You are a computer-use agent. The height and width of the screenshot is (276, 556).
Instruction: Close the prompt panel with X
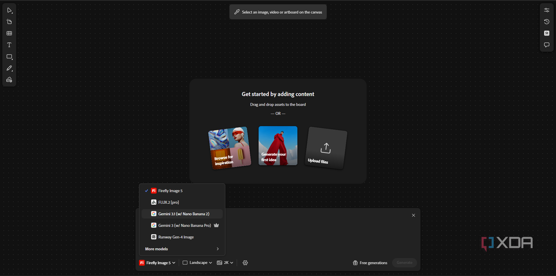(x=414, y=215)
